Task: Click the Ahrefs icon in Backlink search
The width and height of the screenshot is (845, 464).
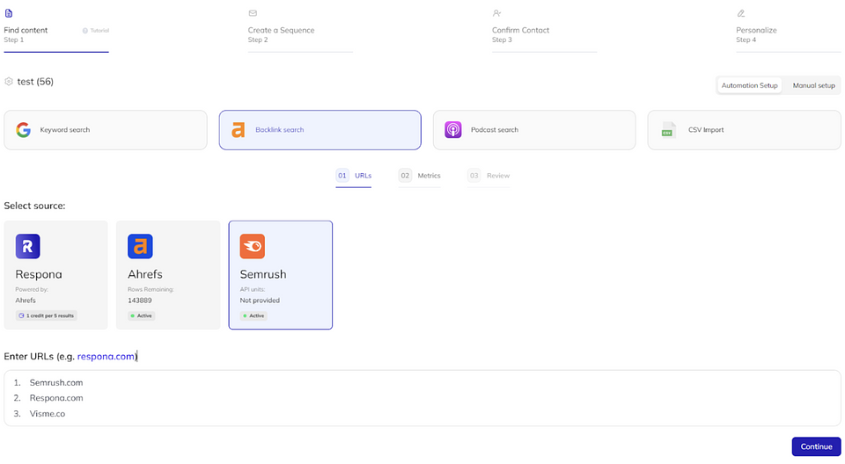Action: click(238, 130)
